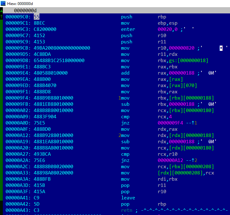
Task: Select opcode bytes 8BEC
Action: tap(39, 23)
